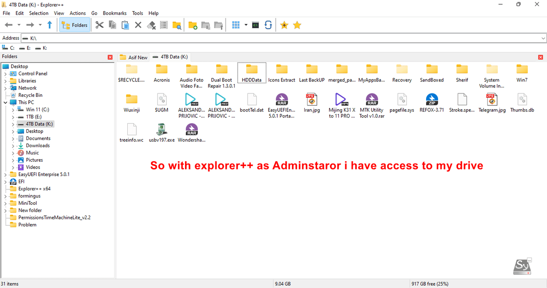547x288 pixels.
Task: Open Command Prompt from toolbar
Action: pos(255,25)
